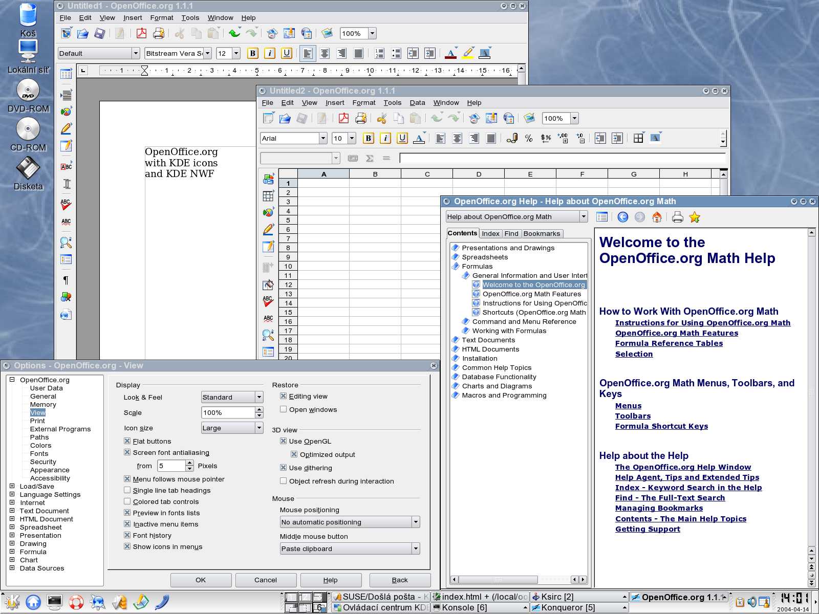Image resolution: width=819 pixels, height=614 pixels.
Task: Switch to the Bookmarks tab in Help
Action: point(542,233)
